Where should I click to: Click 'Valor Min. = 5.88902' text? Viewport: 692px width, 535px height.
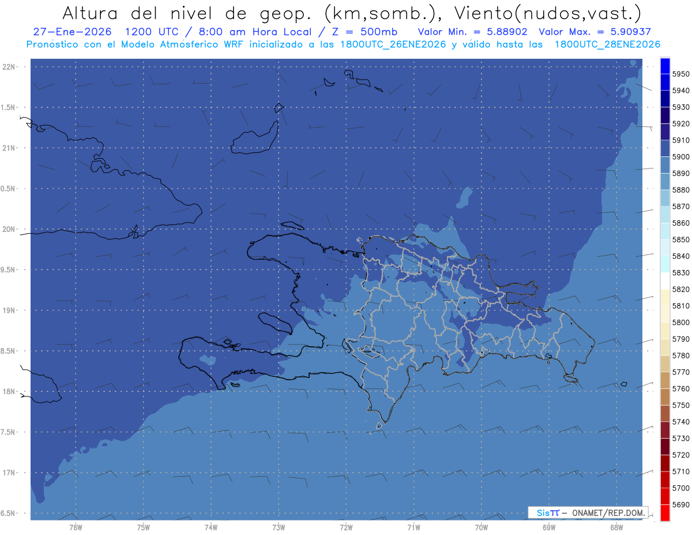[473, 32]
